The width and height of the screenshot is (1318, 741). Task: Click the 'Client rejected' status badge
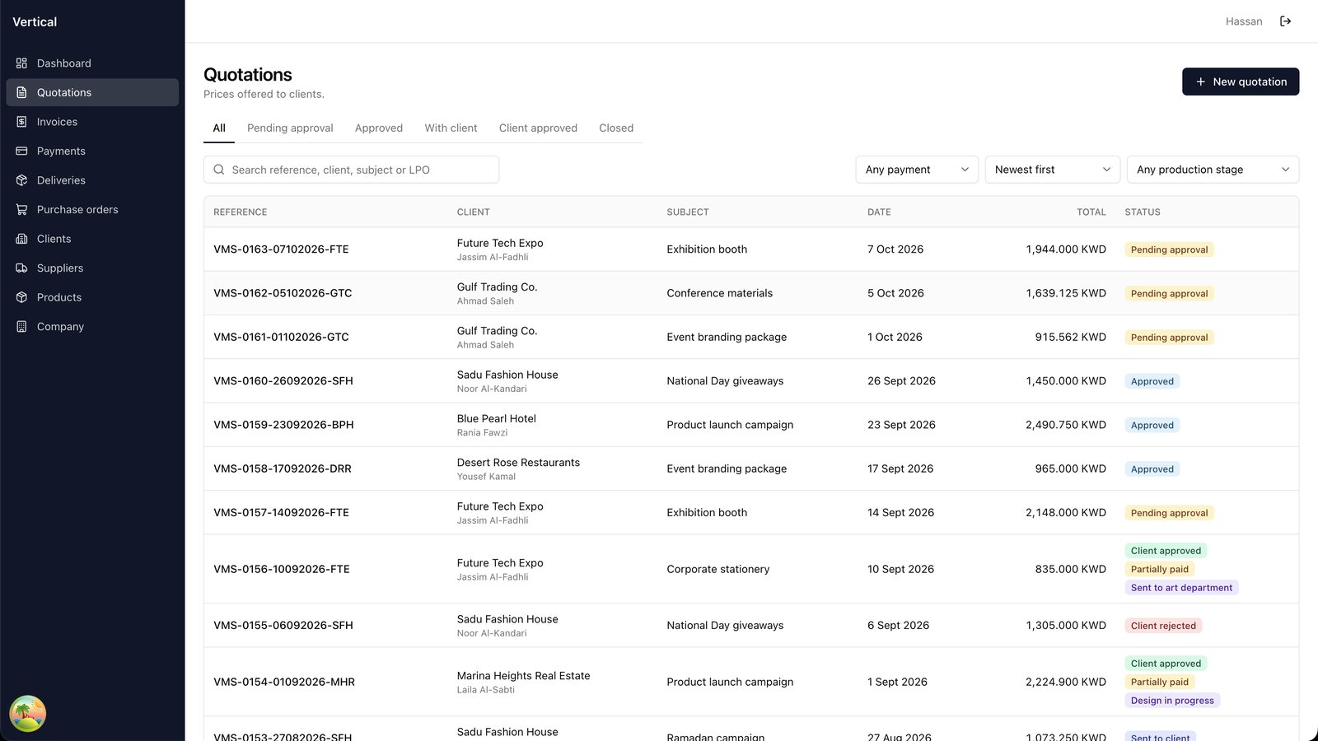point(1163,626)
